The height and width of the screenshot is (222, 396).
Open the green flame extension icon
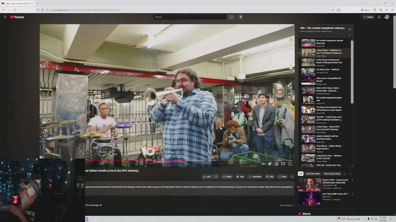click(374, 10)
